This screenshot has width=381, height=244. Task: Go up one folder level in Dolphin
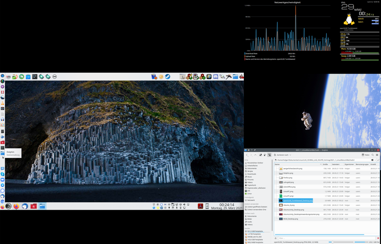[x=256, y=155]
